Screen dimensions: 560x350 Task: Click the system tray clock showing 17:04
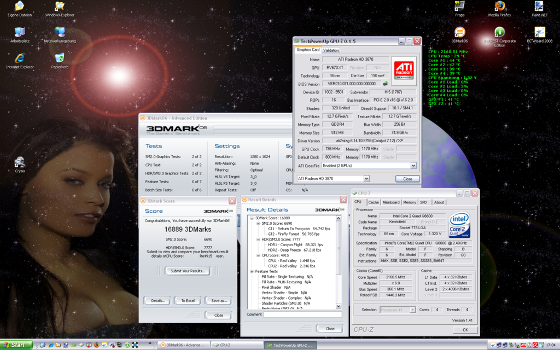coord(551,345)
